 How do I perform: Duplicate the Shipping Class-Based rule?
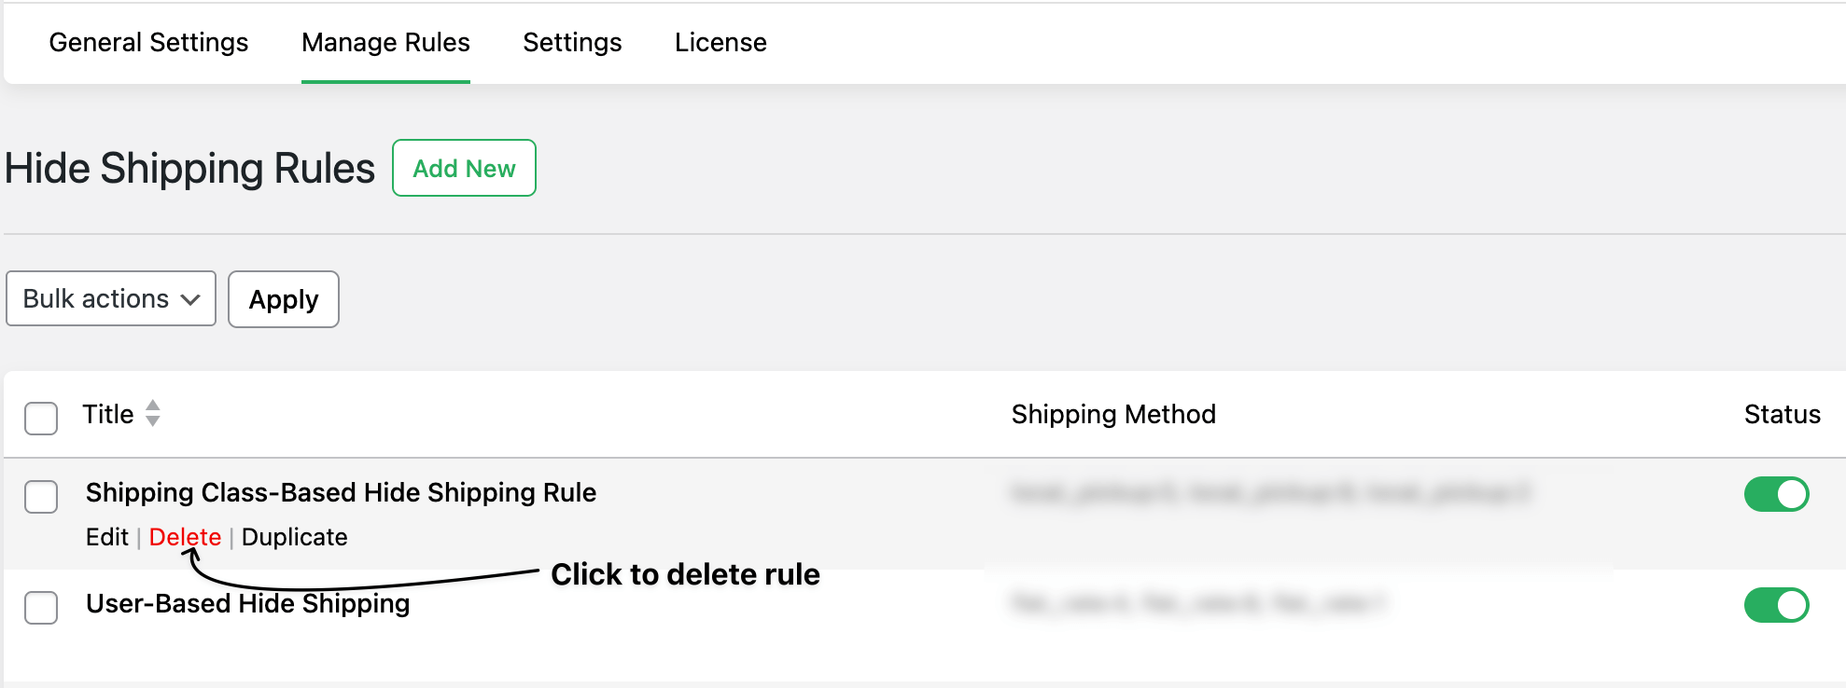point(294,537)
